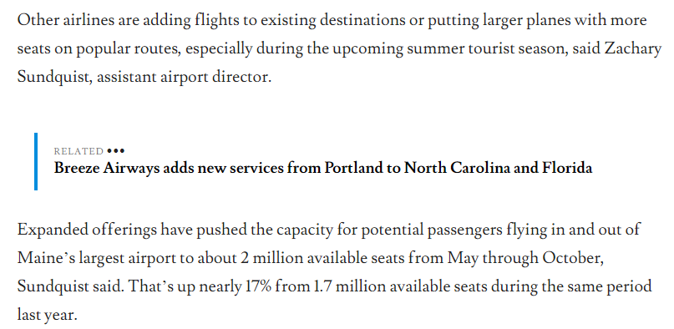
Task: Click the three dots beside RELATED
Action: pyautogui.click(x=115, y=151)
